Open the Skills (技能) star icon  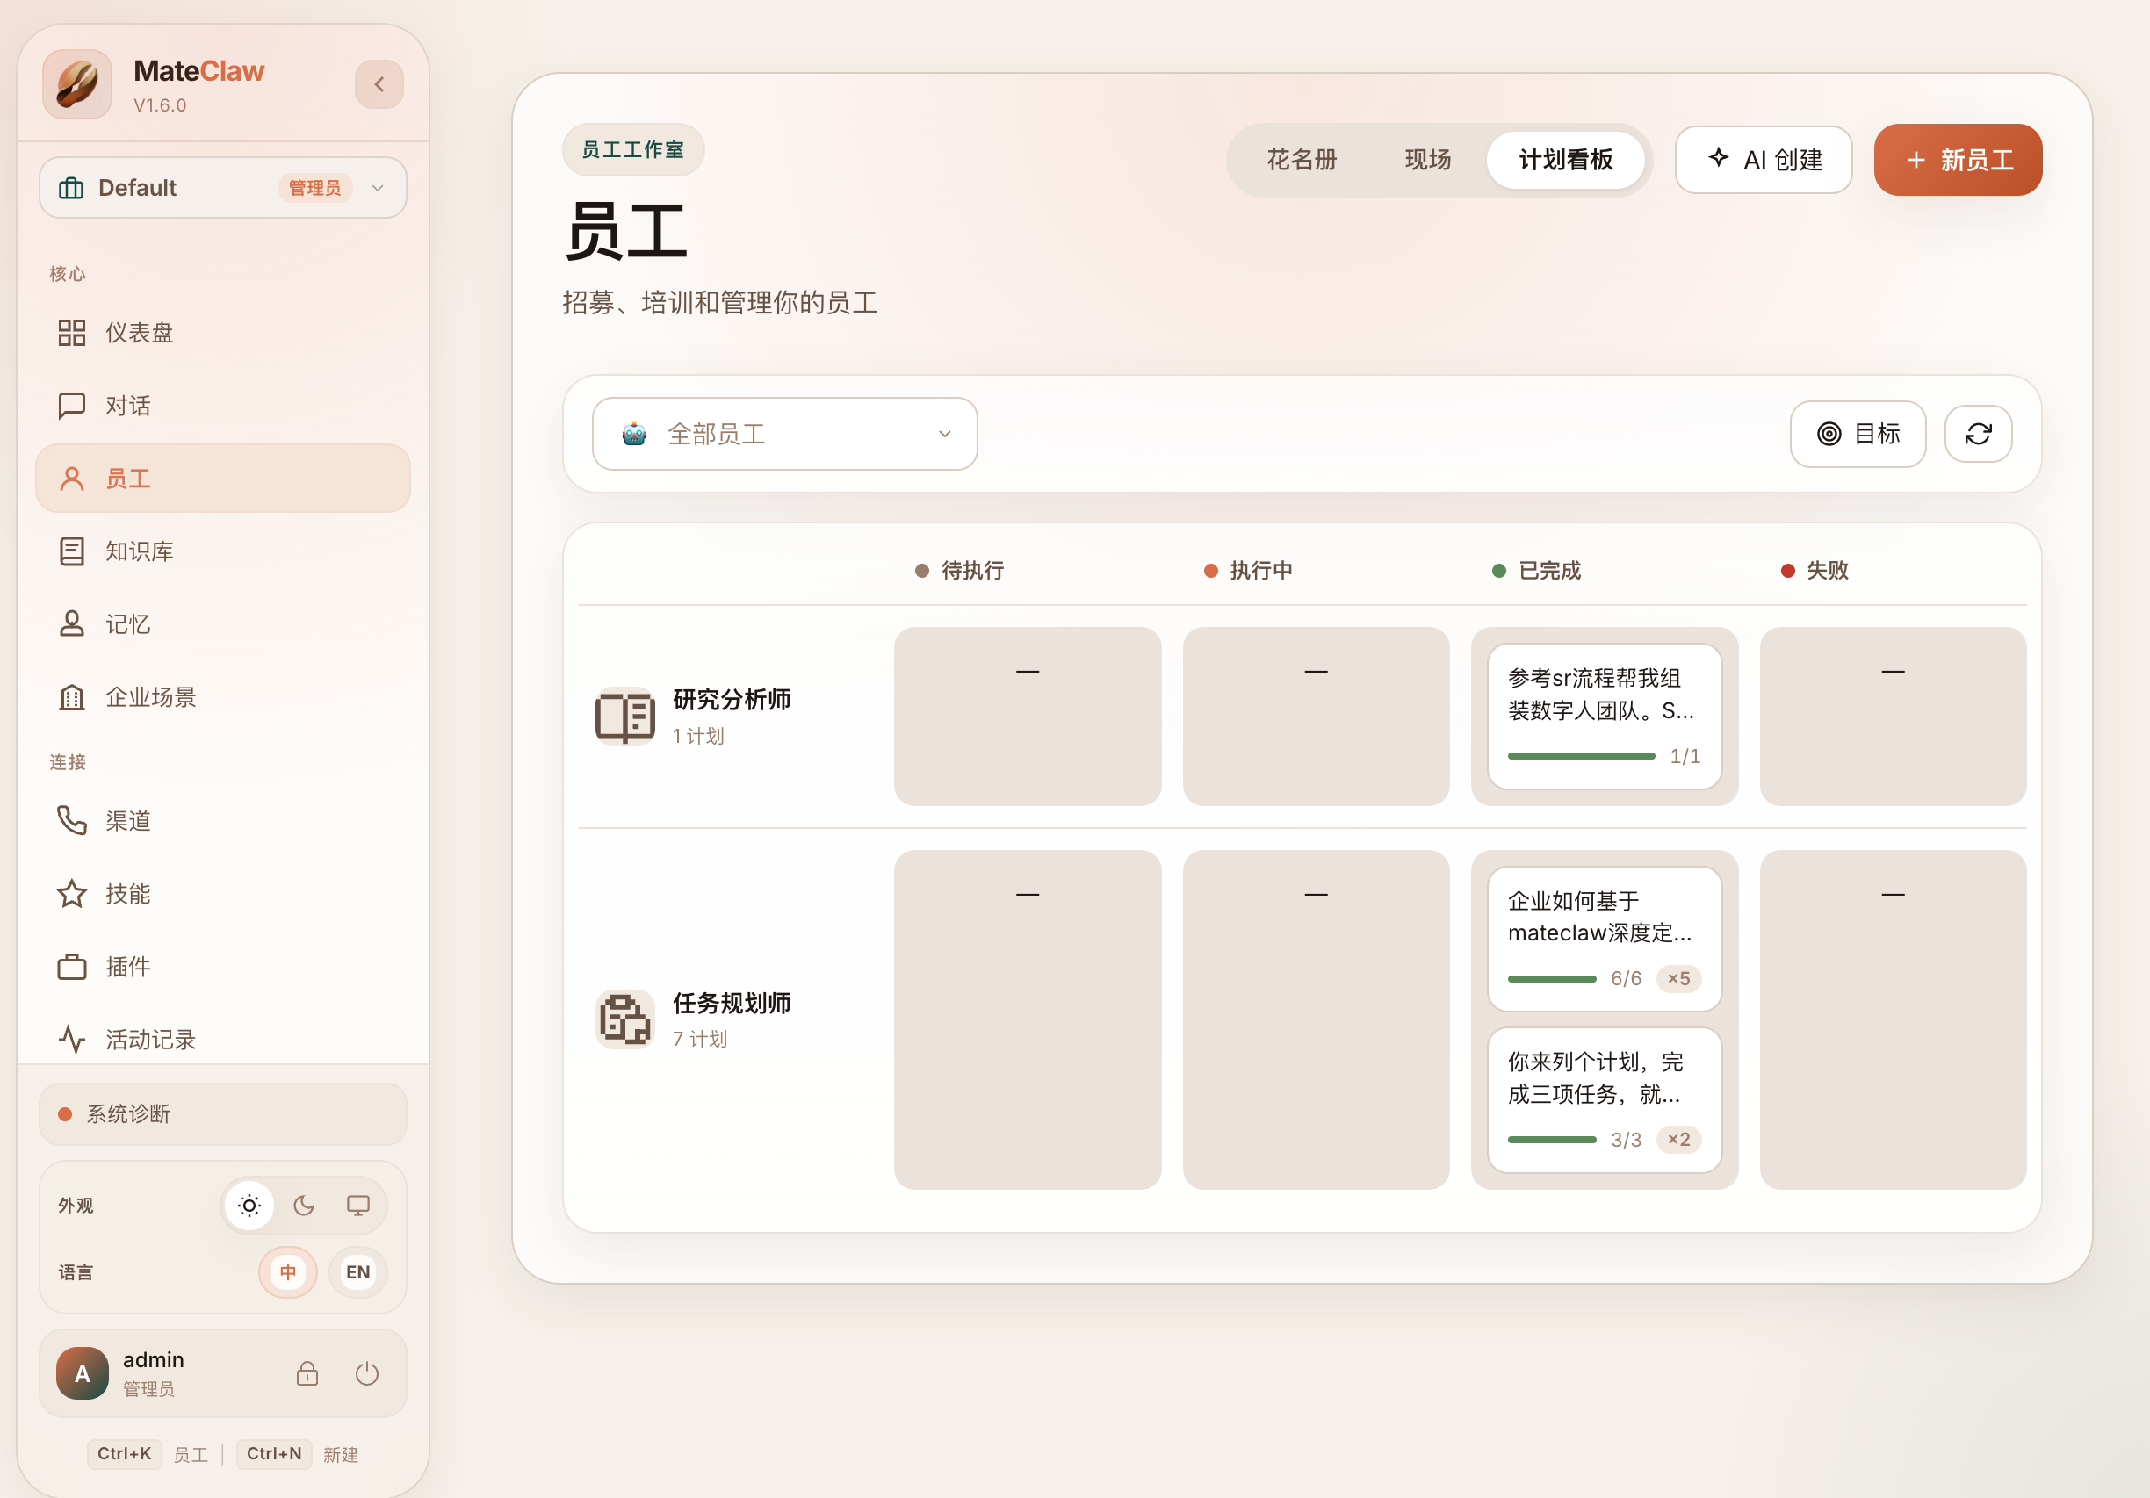click(72, 894)
